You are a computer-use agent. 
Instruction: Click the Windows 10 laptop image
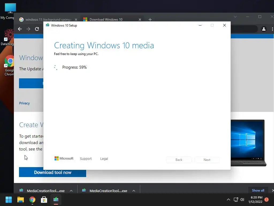249,143
